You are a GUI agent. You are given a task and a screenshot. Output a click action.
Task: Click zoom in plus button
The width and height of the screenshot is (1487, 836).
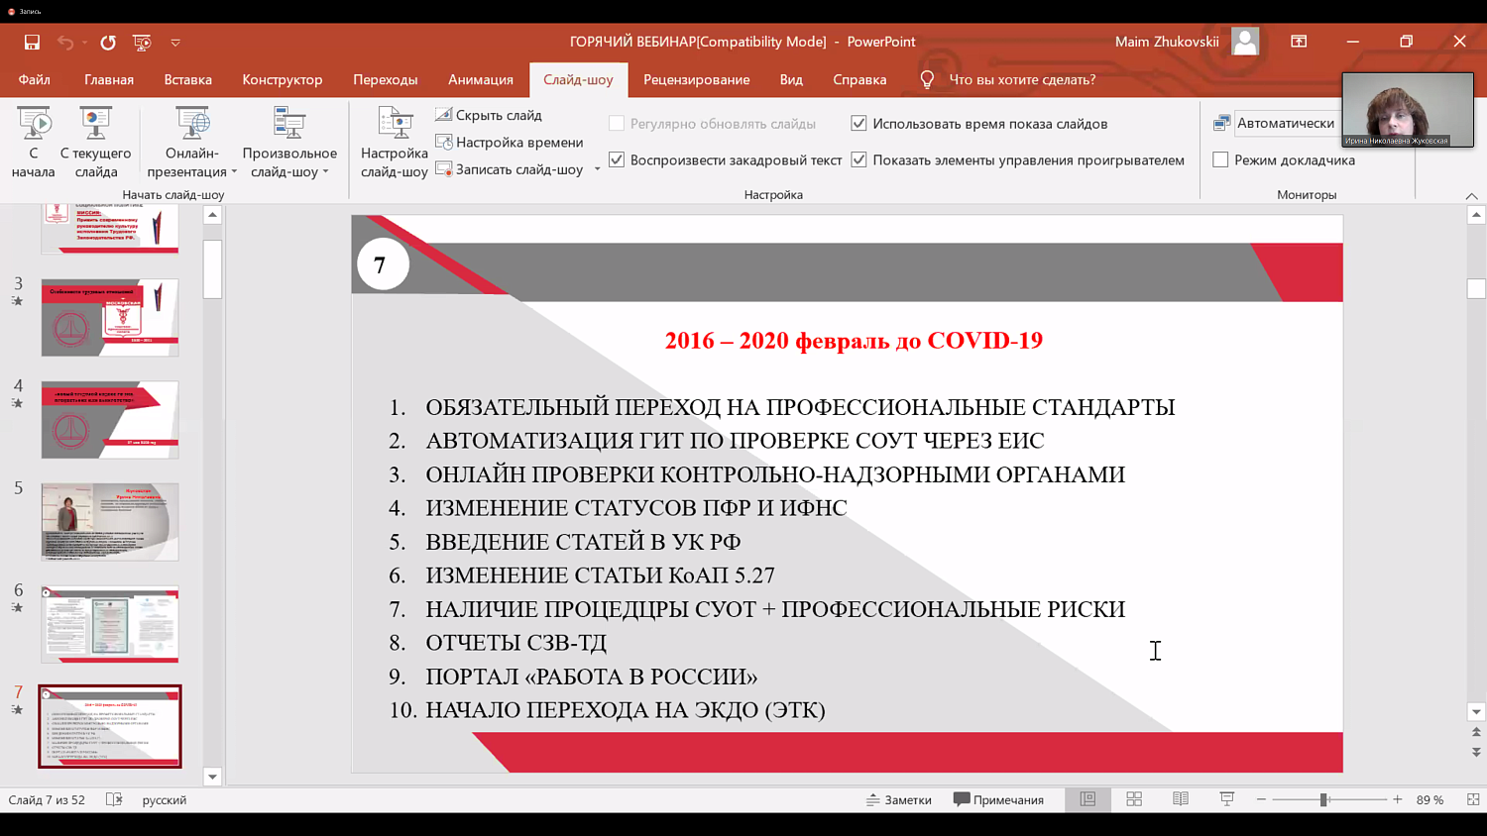tap(1397, 799)
